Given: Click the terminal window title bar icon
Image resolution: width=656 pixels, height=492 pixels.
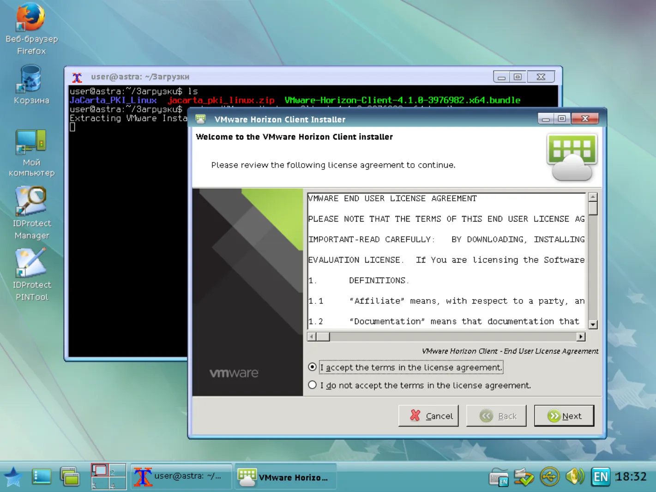Looking at the screenshot, I should tap(77, 77).
